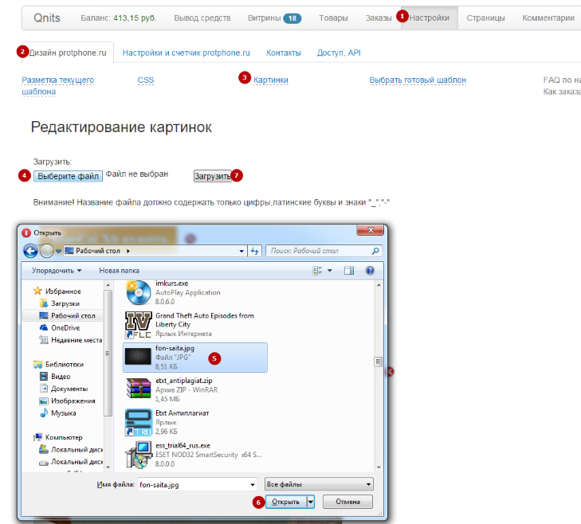Select the imkurs.exe disc icon
This screenshot has height=524, width=581.
pyautogui.click(x=138, y=291)
